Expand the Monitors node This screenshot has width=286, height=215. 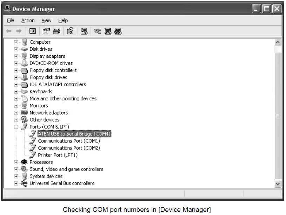pyautogui.click(x=16, y=106)
